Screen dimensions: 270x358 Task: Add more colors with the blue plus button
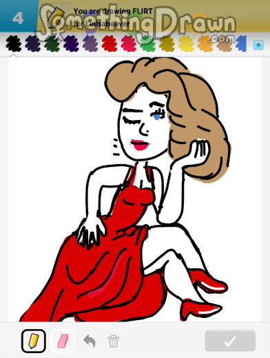coord(258,45)
